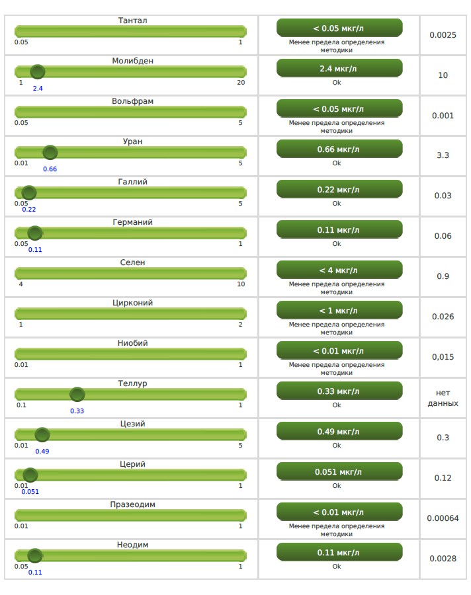Click the Галлий slider knob
471x595 pixels.
pos(28,193)
